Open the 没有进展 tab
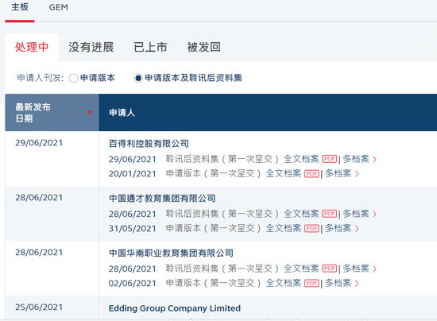Image resolution: width=437 pixels, height=321 pixels. [x=91, y=47]
